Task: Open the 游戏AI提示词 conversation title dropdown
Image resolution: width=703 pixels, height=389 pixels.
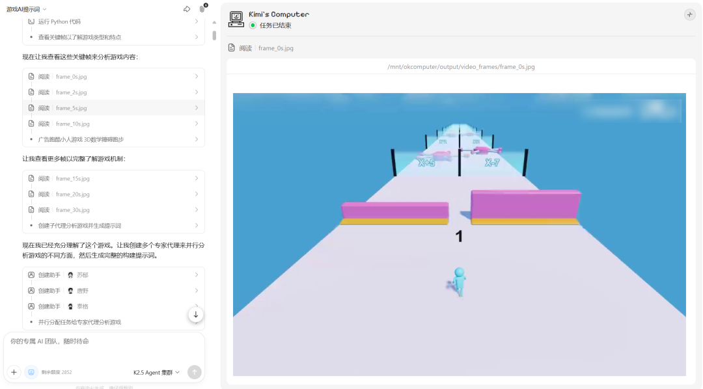Action: (x=27, y=9)
